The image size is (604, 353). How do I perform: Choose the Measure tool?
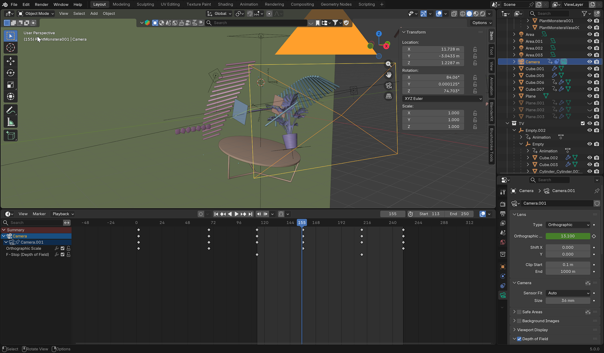[10, 122]
